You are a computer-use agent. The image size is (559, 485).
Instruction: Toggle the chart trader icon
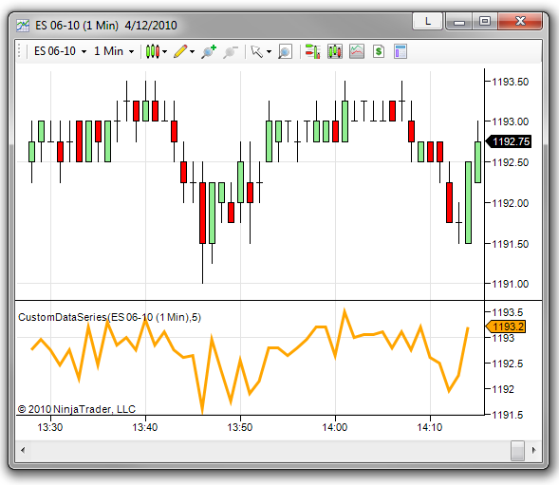coord(313,51)
